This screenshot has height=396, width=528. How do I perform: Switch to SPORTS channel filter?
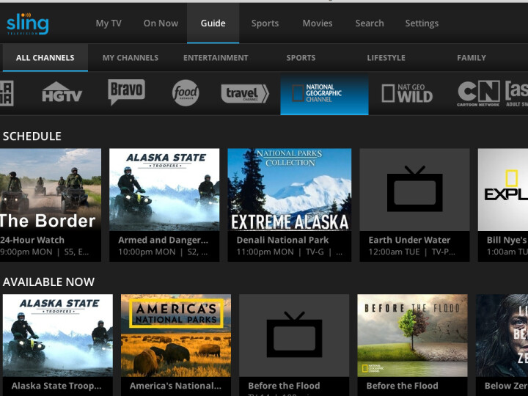pyautogui.click(x=301, y=58)
